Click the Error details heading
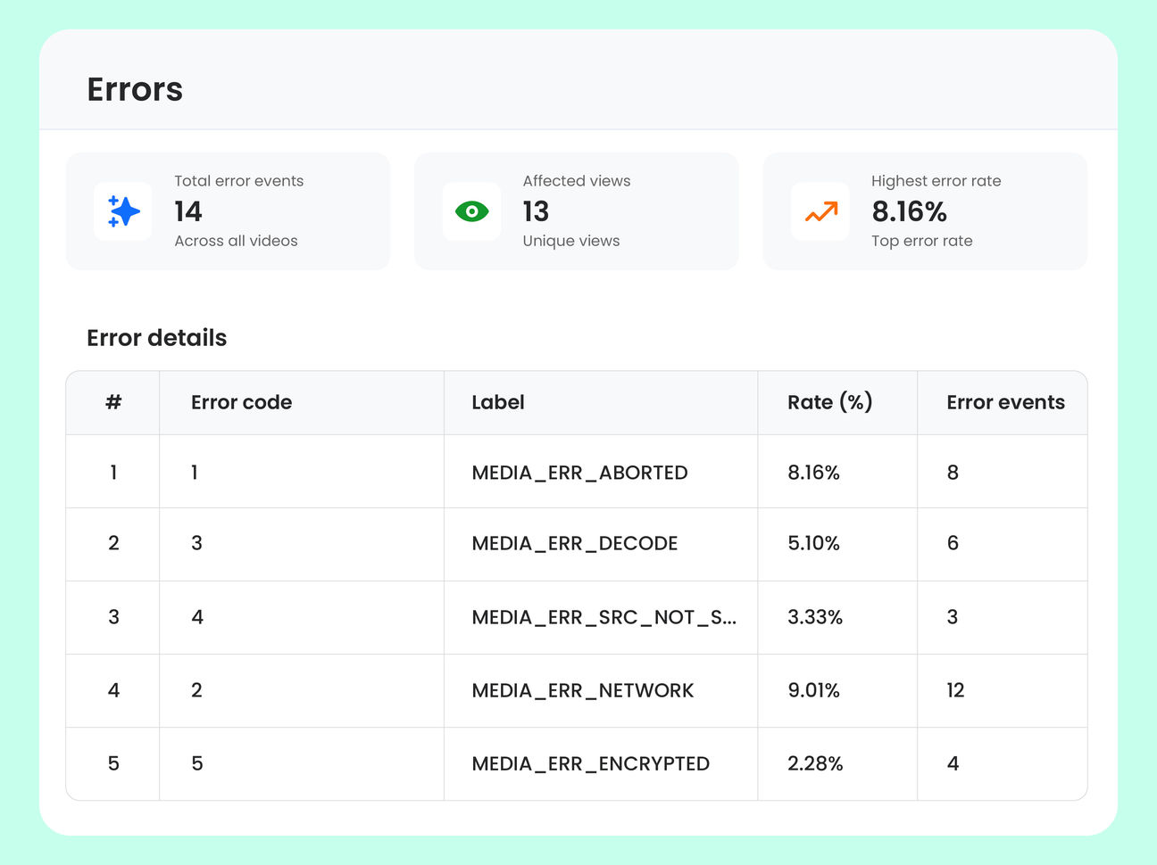This screenshot has width=1157, height=865. coord(157,338)
